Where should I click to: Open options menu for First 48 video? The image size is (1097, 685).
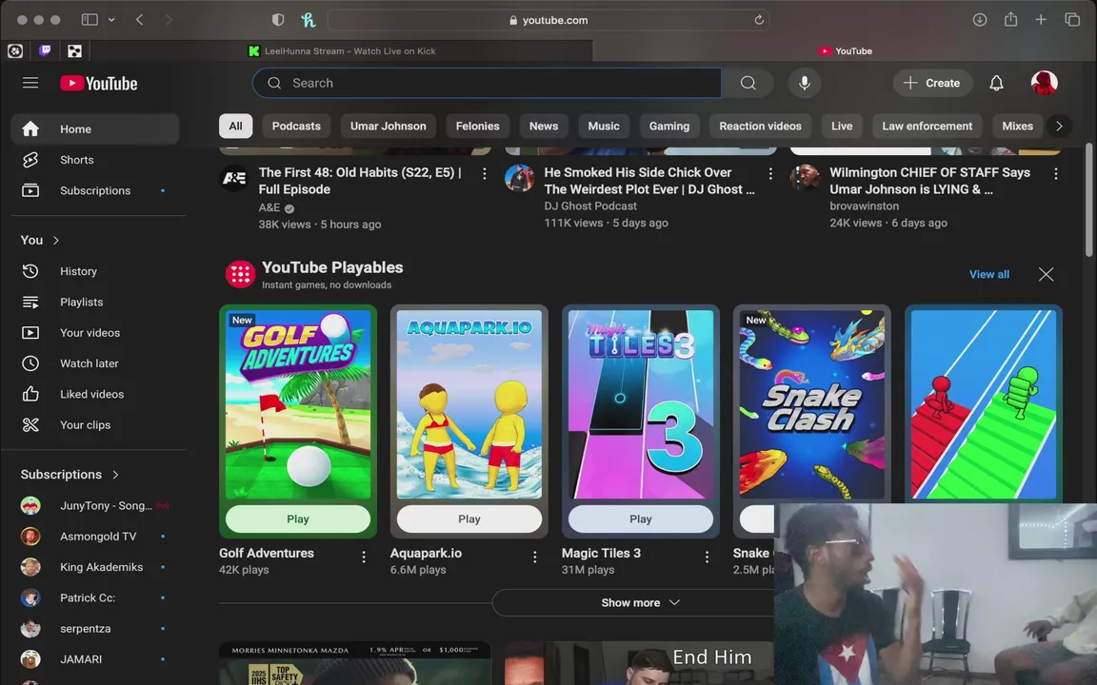pyautogui.click(x=484, y=173)
